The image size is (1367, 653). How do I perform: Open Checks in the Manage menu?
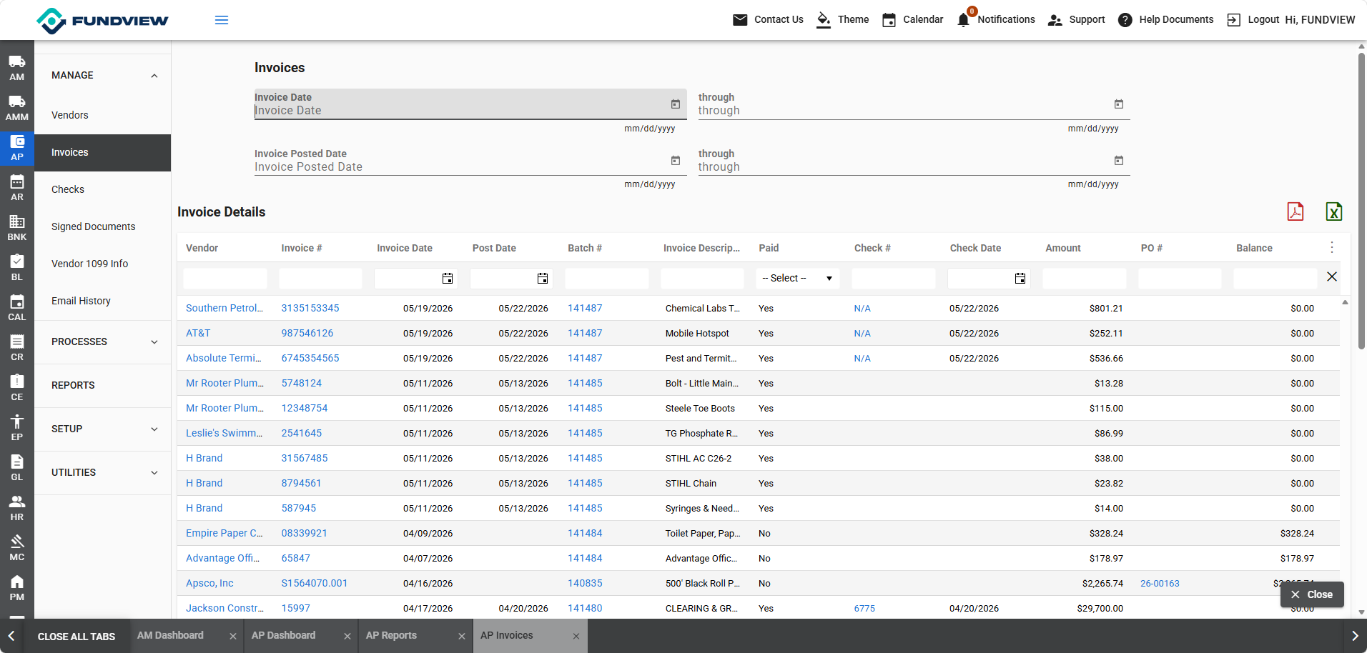[102, 189]
